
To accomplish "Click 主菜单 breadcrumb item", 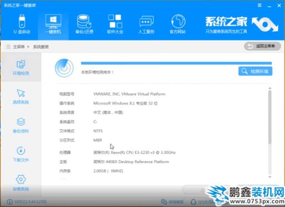I will pyautogui.click(x=18, y=47).
